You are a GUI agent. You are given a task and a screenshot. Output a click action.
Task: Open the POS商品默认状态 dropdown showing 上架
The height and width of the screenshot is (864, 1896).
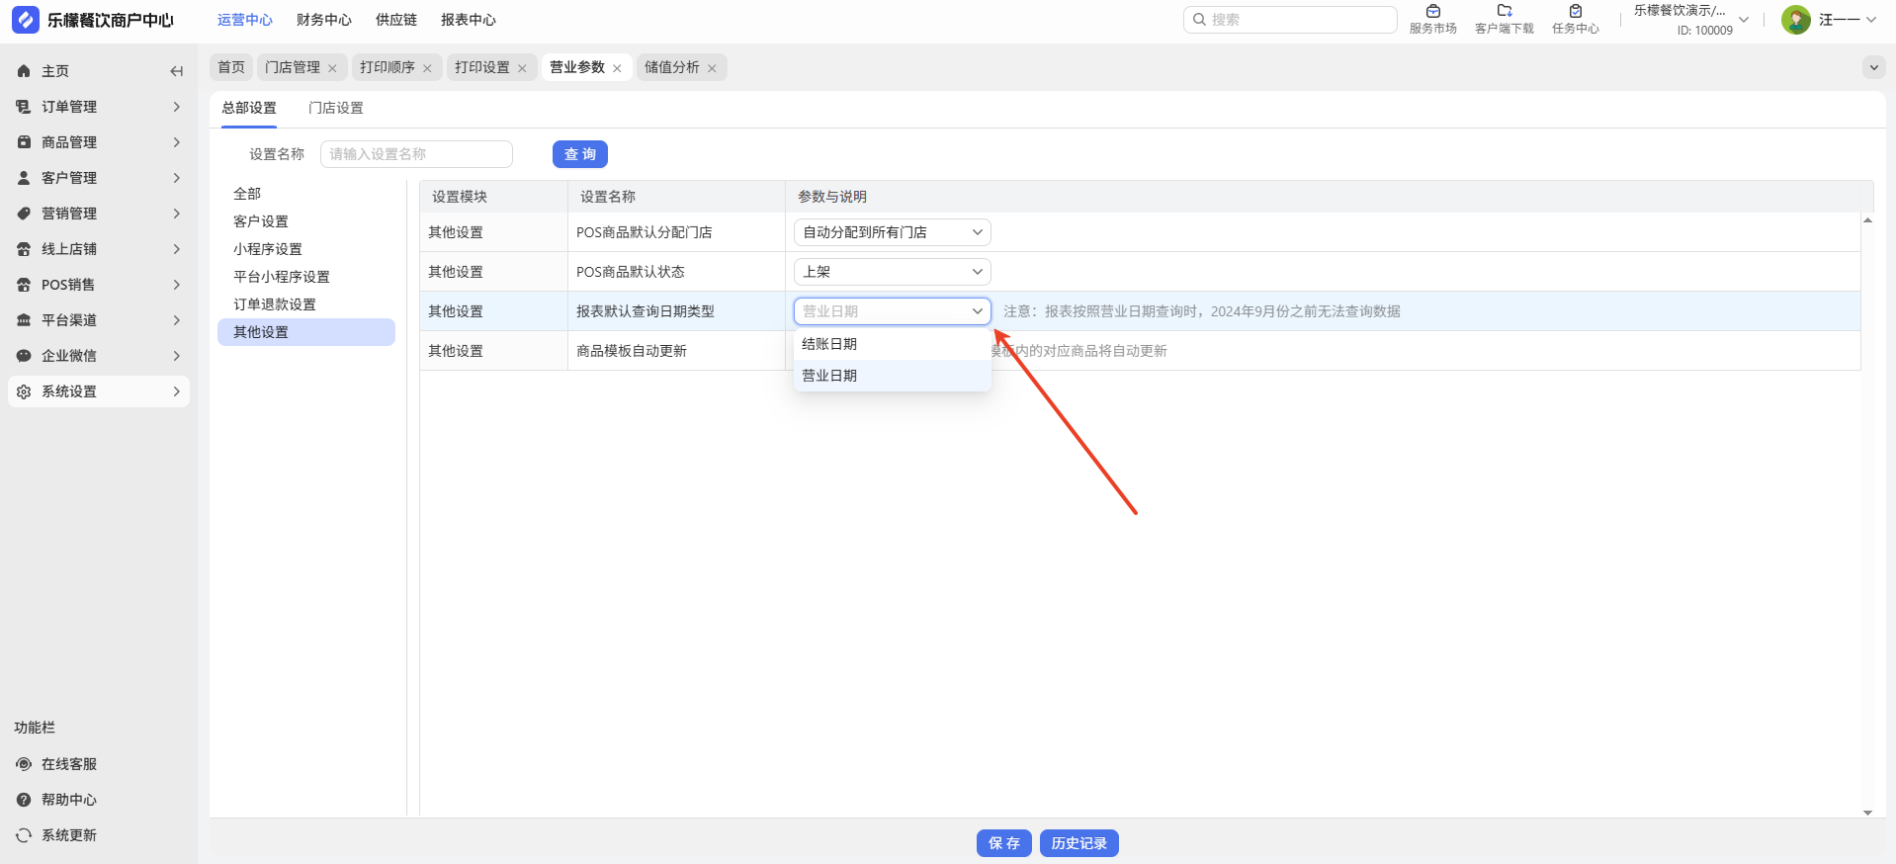(893, 272)
